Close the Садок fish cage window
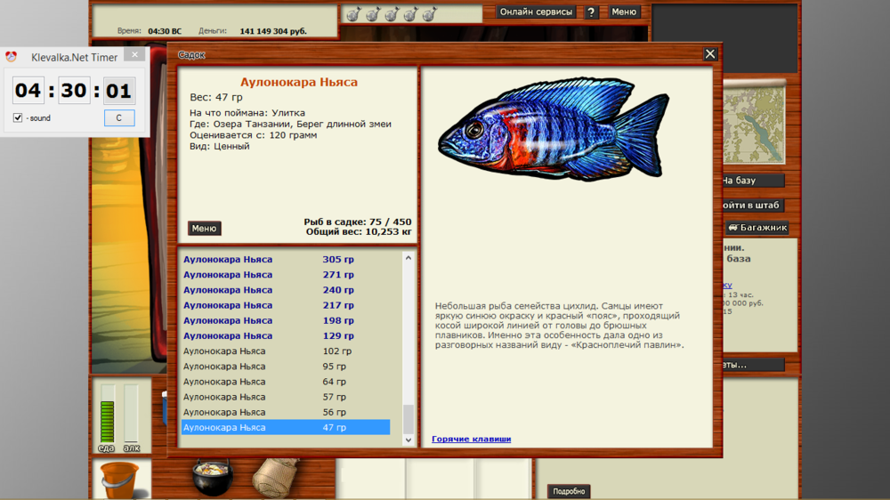 (x=710, y=54)
